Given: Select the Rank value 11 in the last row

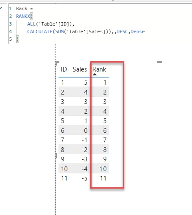Looking at the screenshot, I should tap(103, 178).
